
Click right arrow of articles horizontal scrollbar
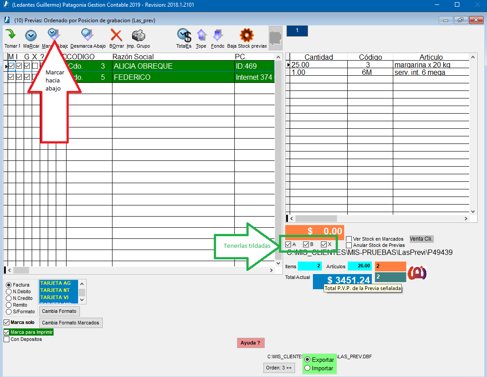pos(466,218)
